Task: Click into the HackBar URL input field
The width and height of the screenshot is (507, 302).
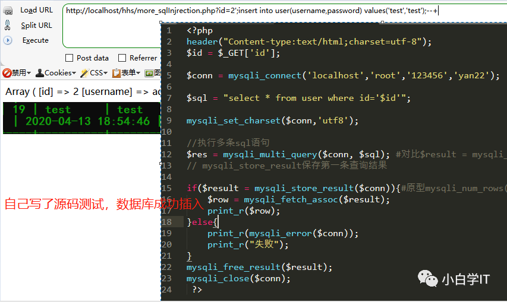Action: click(285, 26)
